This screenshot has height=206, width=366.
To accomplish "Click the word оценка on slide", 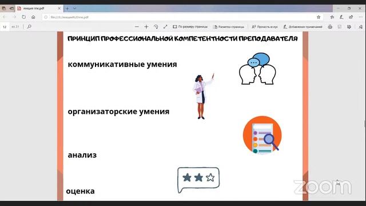I will click(80, 191).
